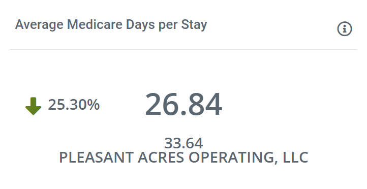Click the word Days in the card title
This screenshot has height=189, width=367.
tap(140, 25)
